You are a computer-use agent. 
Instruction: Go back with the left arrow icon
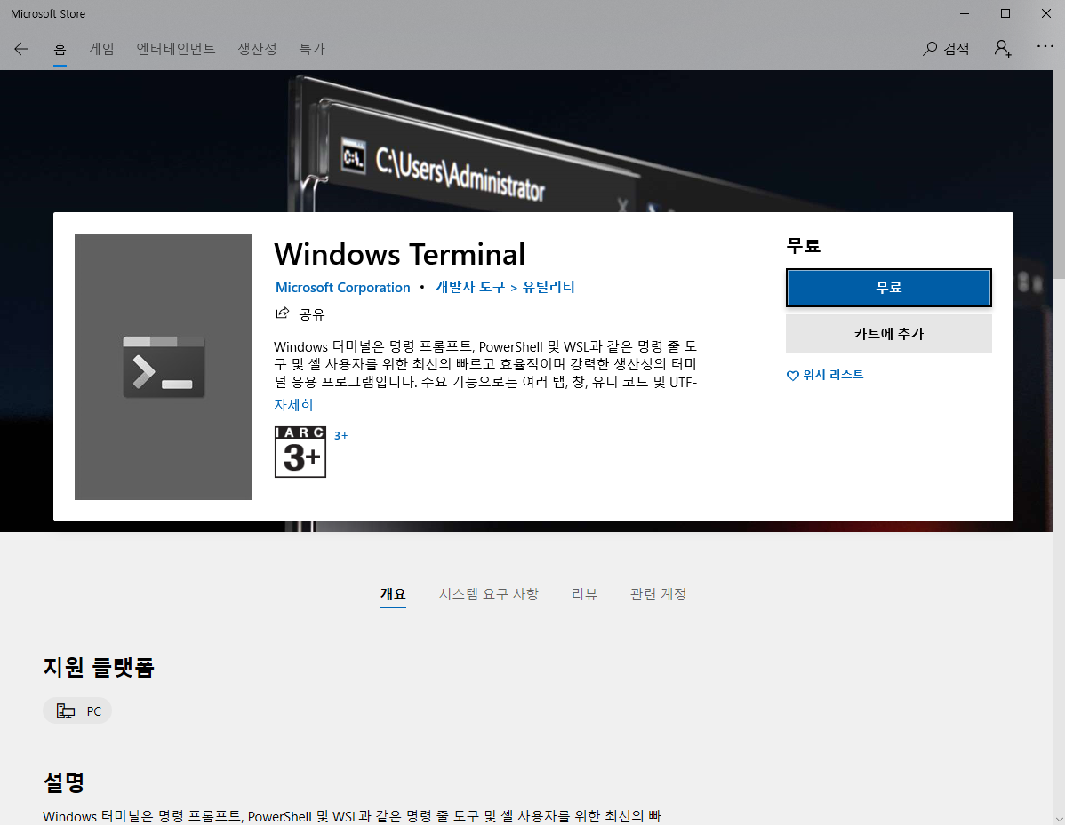(x=21, y=49)
